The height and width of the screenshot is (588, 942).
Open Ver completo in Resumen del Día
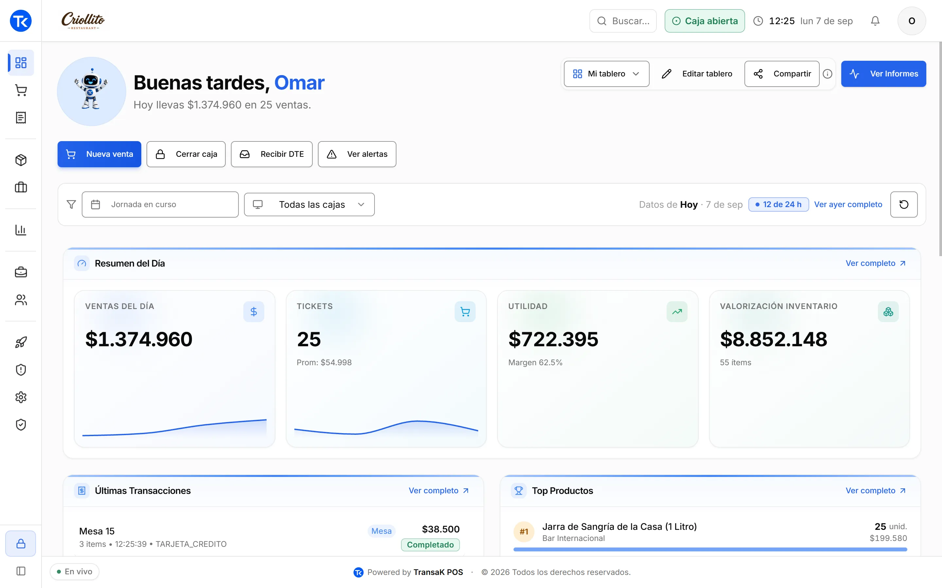tap(876, 264)
